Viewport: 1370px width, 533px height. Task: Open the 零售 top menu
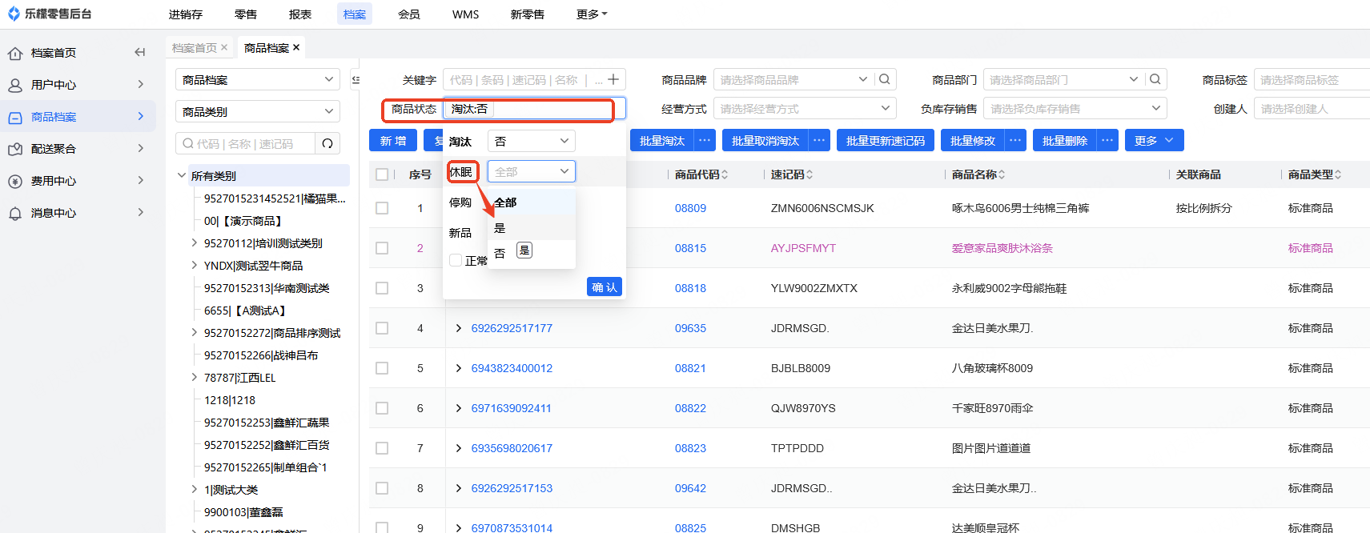point(246,14)
